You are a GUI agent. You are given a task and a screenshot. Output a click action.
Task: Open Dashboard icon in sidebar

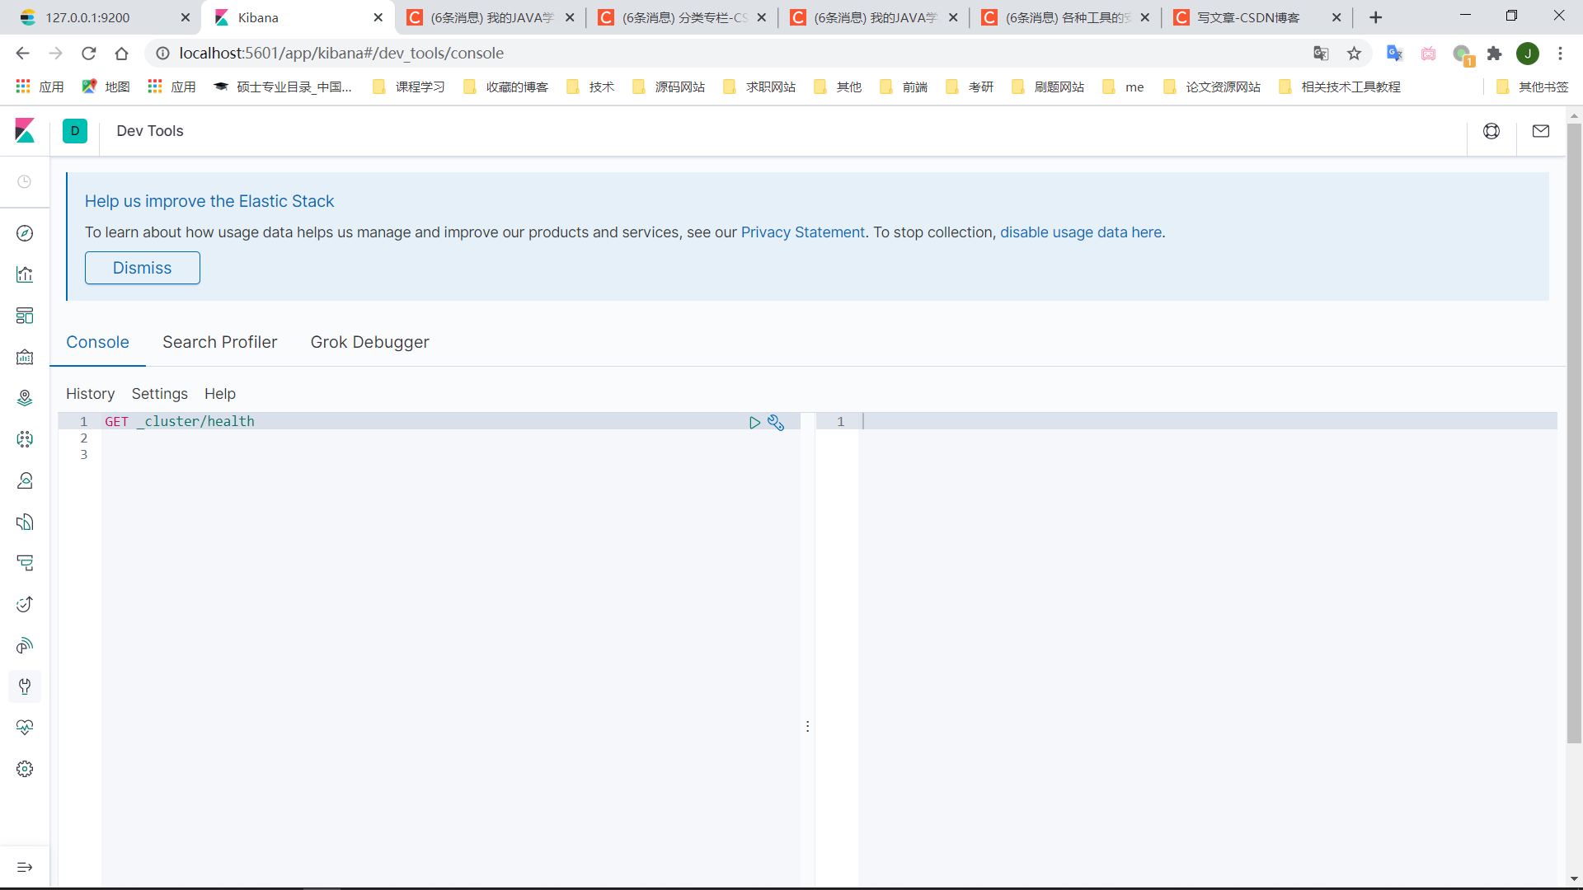(x=25, y=316)
